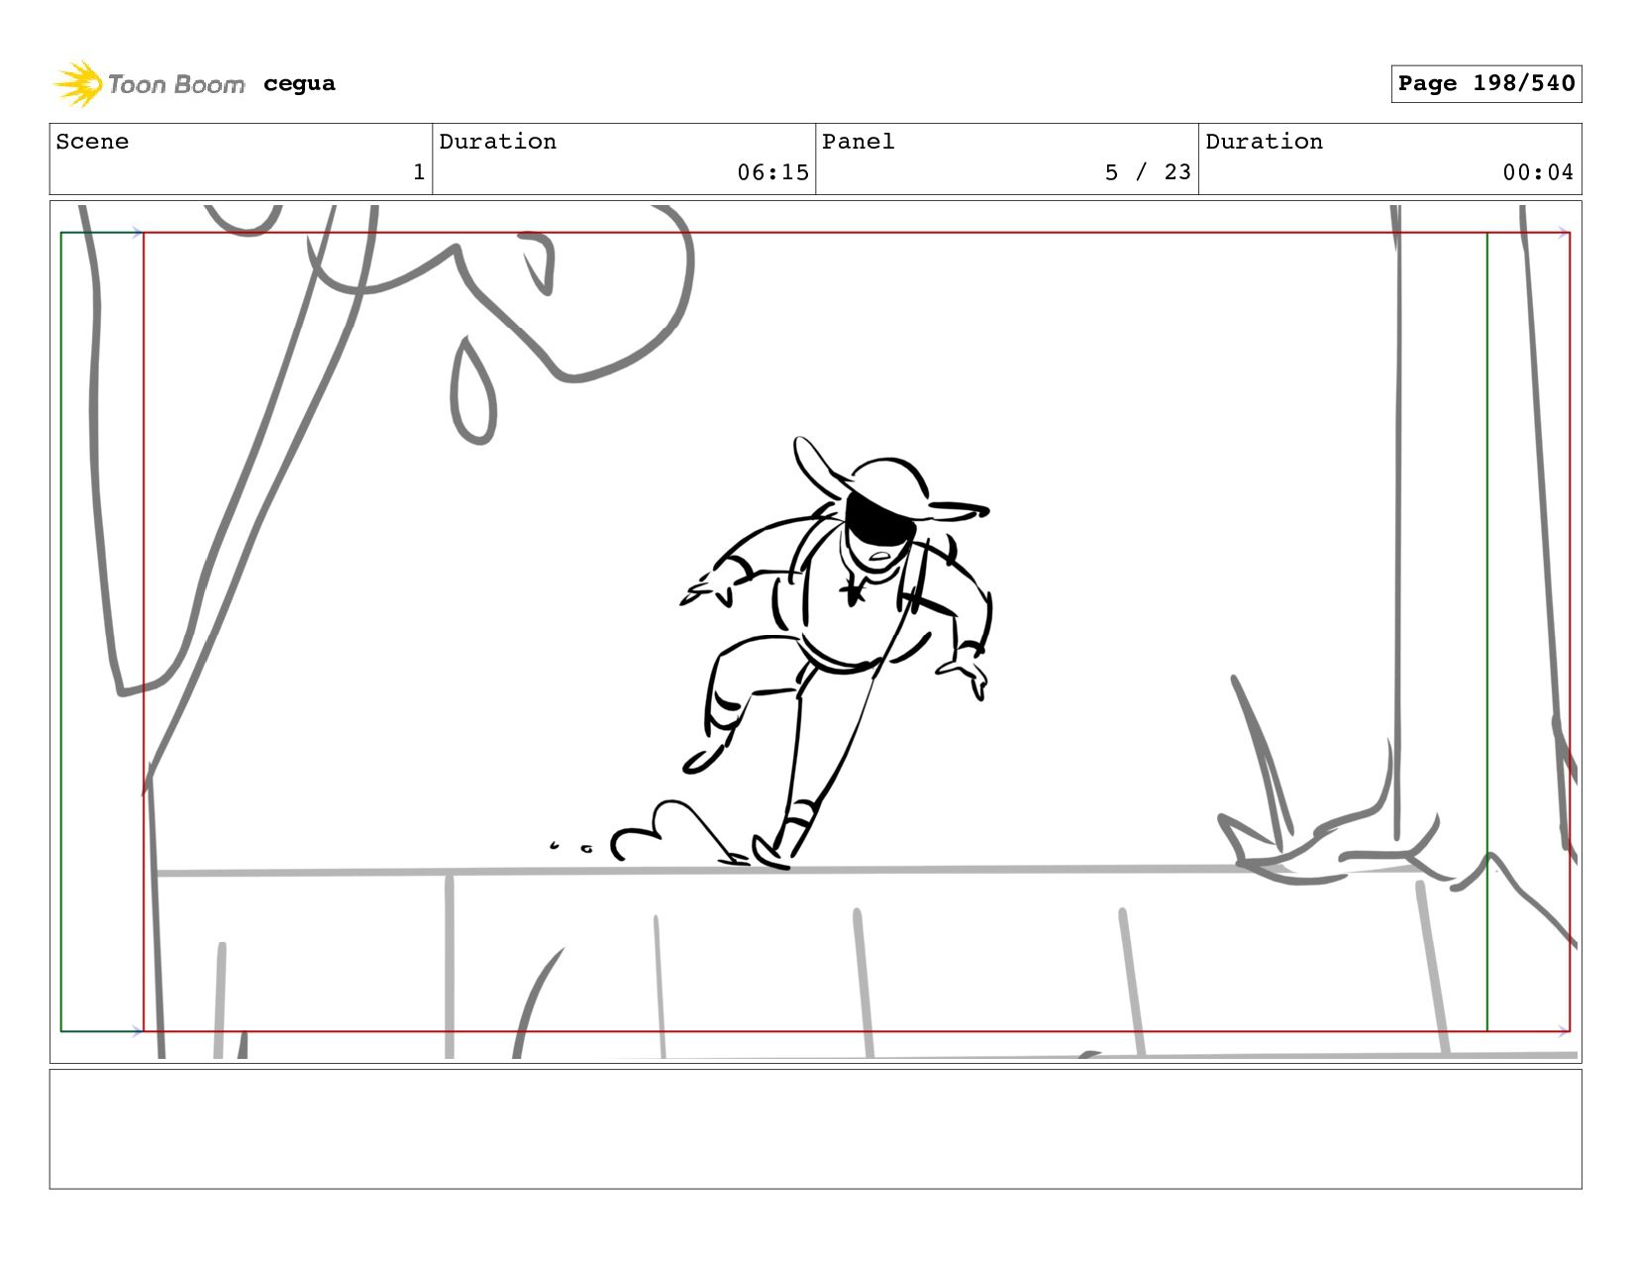The width and height of the screenshot is (1634, 1263).
Task: Select the project name 'cegua'
Action: coord(299,84)
